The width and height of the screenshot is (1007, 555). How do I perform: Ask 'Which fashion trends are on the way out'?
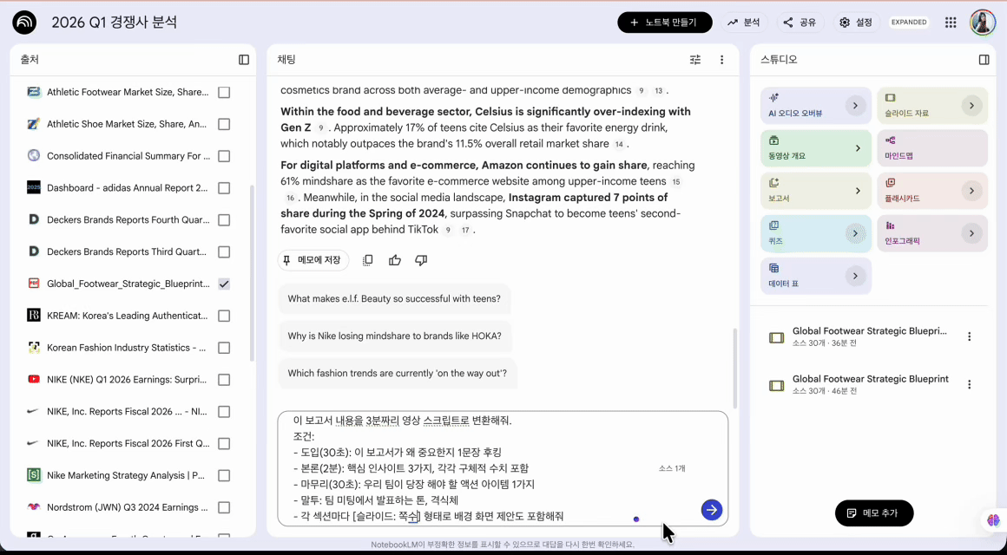click(398, 373)
